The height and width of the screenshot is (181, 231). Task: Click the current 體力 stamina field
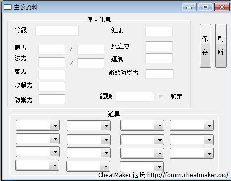(51, 50)
